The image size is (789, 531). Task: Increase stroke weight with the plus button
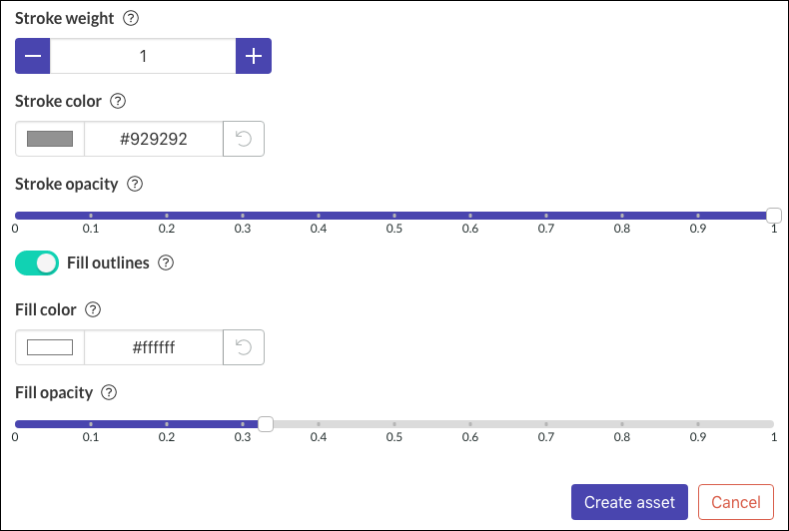pyautogui.click(x=254, y=56)
